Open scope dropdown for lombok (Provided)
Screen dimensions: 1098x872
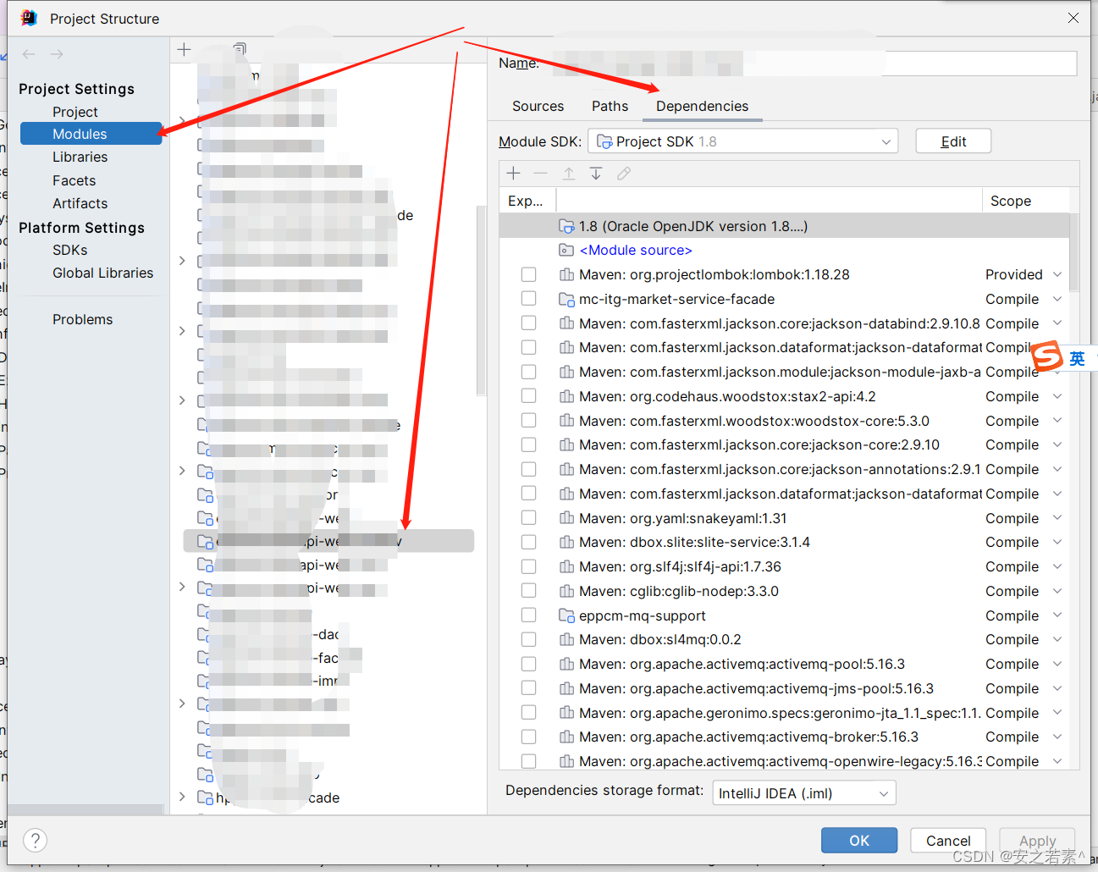1057,274
